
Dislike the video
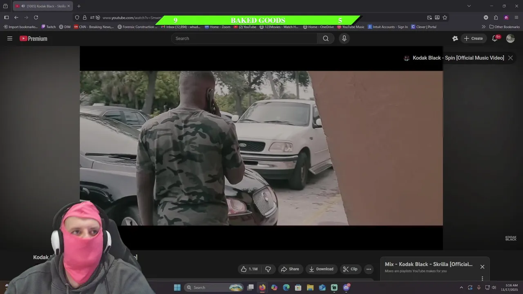click(x=268, y=269)
